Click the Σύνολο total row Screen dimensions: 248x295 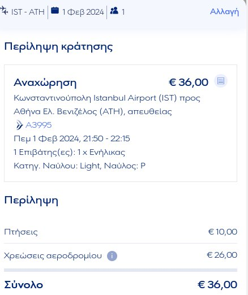[x=121, y=284]
